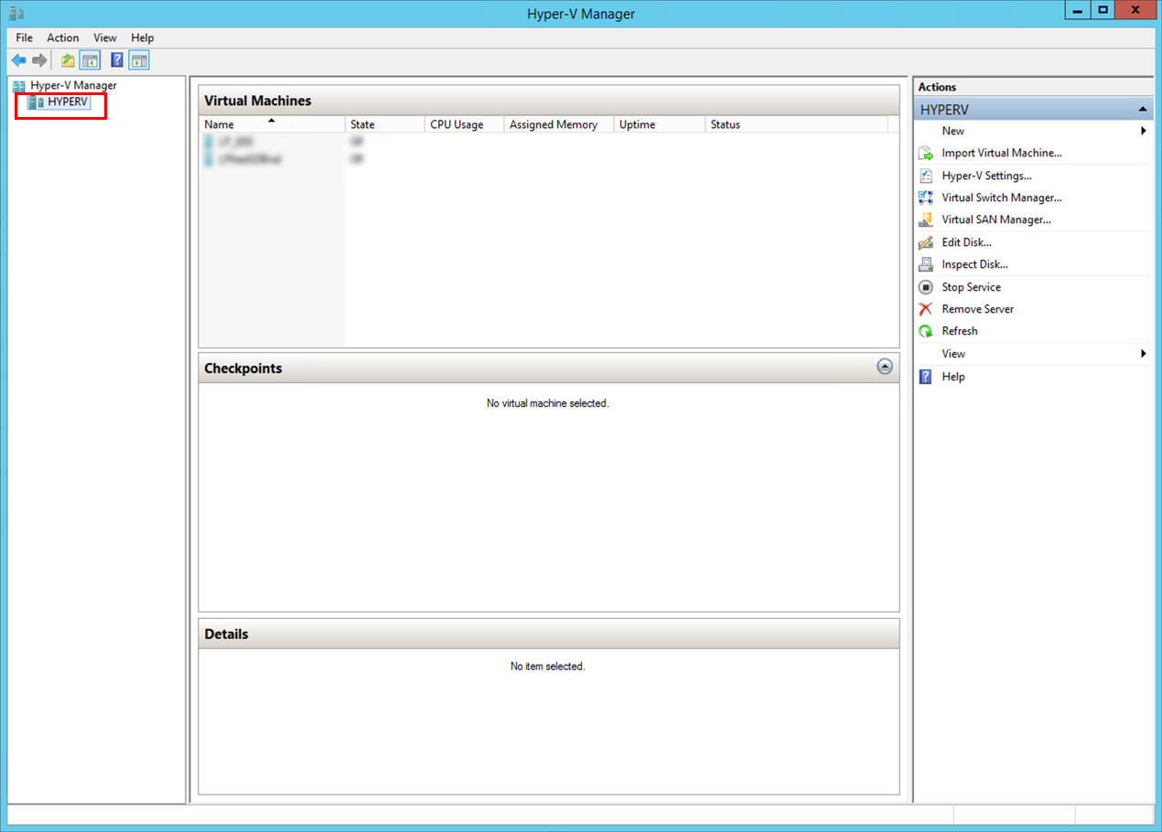Image resolution: width=1162 pixels, height=832 pixels.
Task: Collapse the Checkpoints pane with its chevron
Action: point(884,366)
